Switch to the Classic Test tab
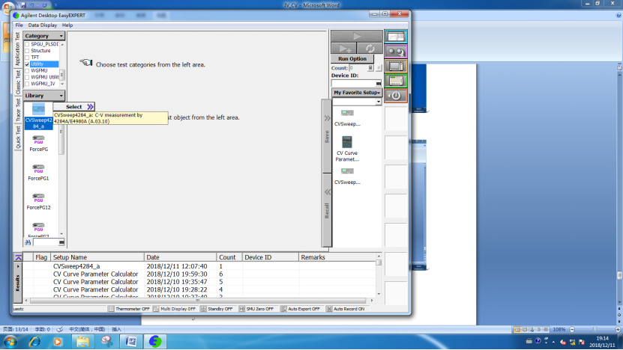The image size is (623, 350). tap(17, 82)
